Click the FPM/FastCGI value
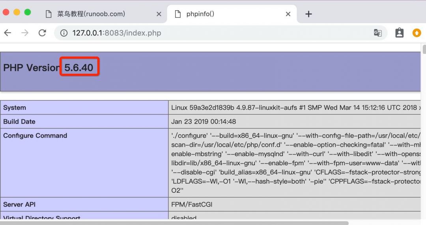This screenshot has width=426, height=225. 192,205
